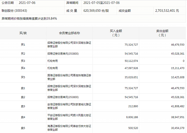
Task: Select the 买1 buy amount 75,324,727
Action: [131, 45]
